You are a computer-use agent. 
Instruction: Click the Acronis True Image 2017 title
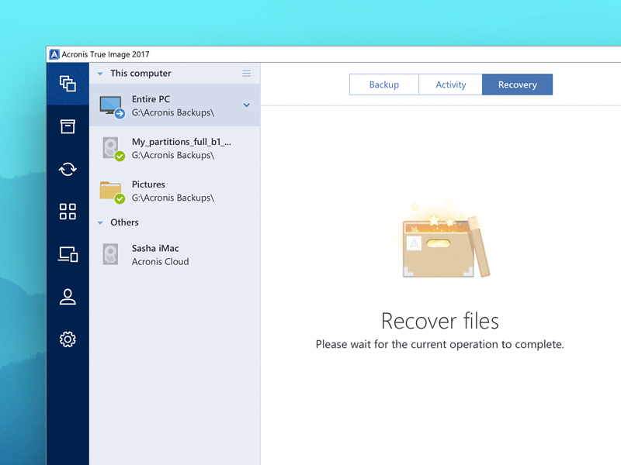tap(106, 54)
